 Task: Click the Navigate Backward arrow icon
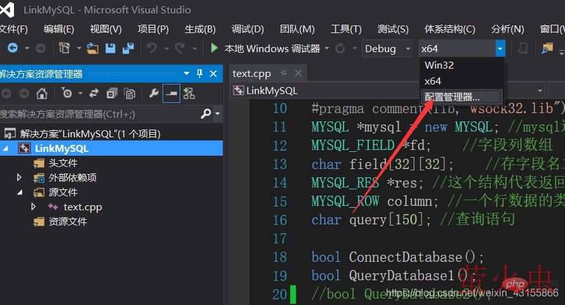click(x=11, y=48)
